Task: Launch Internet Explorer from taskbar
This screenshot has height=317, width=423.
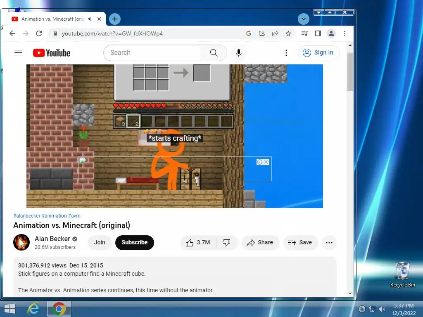Action: [x=33, y=309]
